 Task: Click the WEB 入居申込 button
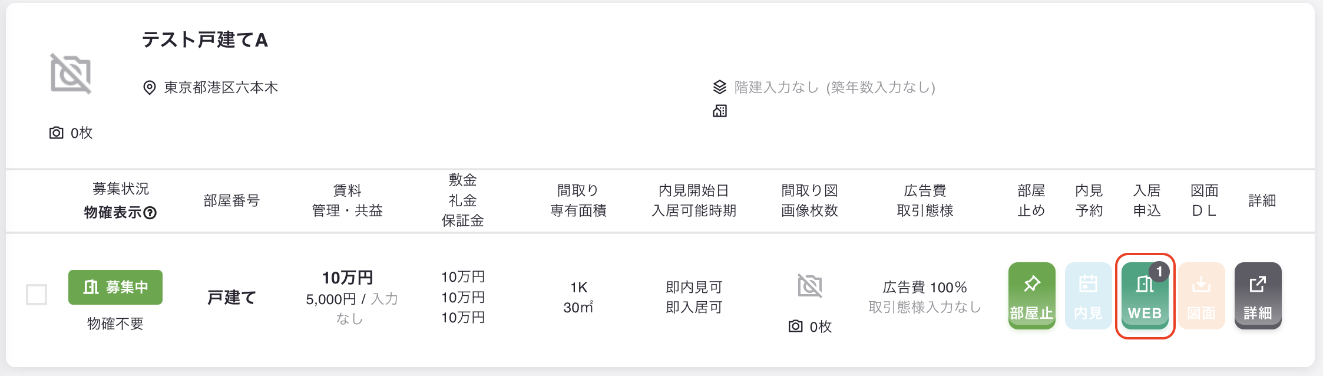[x=1145, y=296]
